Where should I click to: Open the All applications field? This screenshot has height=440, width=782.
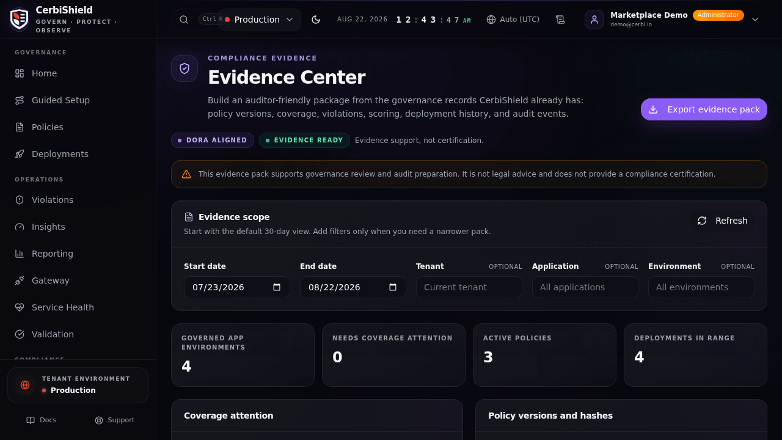[x=585, y=287]
